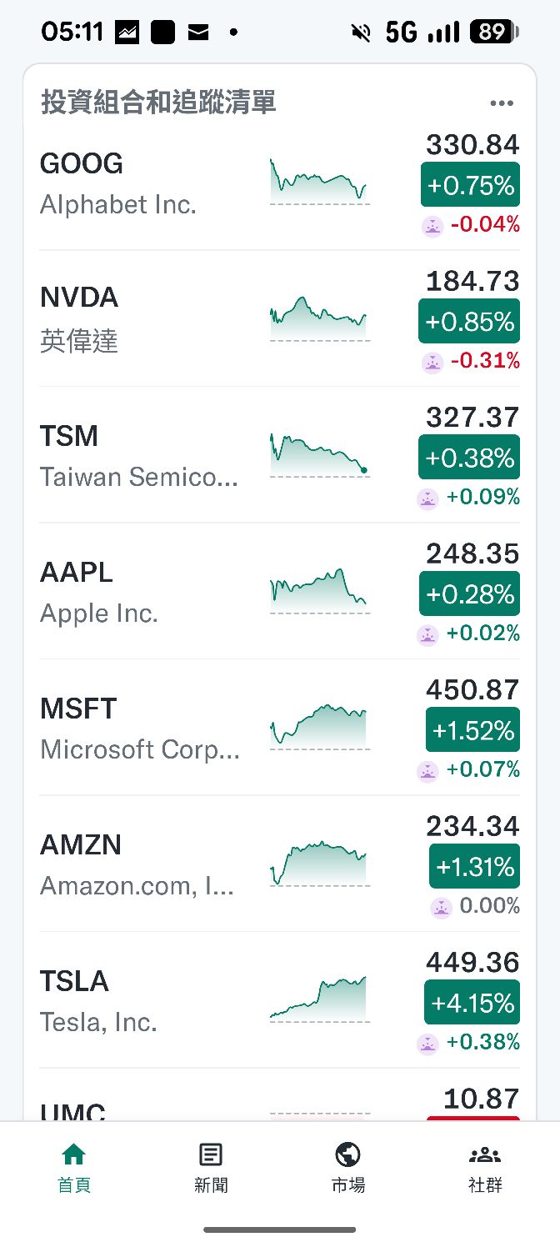Viewport: 560px width, 1247px height.
Task: Open the watchlist three-dot options menu
Action: tap(502, 103)
